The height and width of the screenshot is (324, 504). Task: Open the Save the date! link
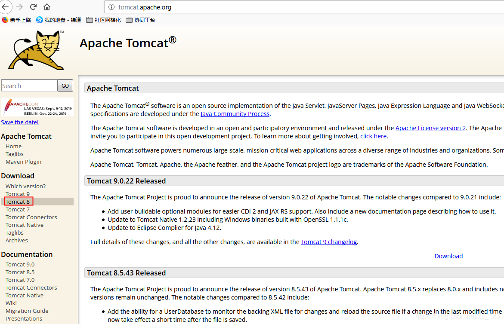(20, 122)
